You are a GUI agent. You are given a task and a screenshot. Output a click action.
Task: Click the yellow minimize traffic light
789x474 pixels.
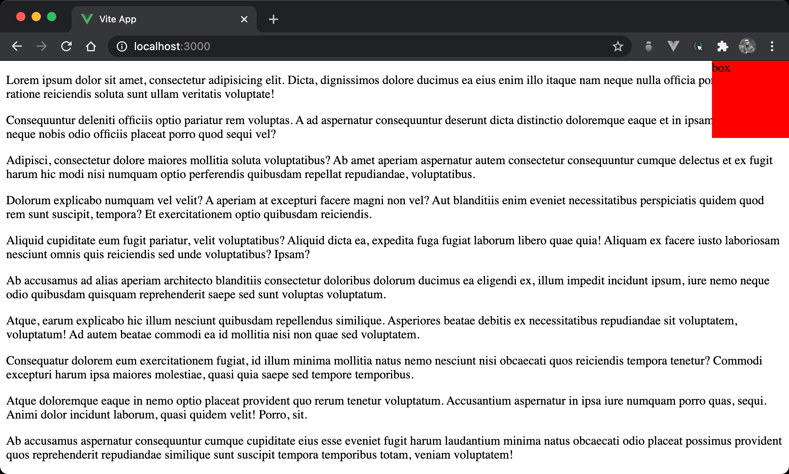point(36,17)
